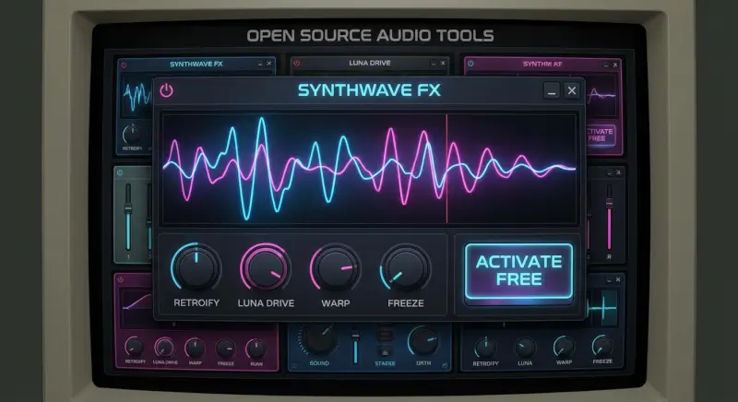Click the teal waveform display in bottom-right plugin
Screen dimensions: 738x402
tap(602, 309)
